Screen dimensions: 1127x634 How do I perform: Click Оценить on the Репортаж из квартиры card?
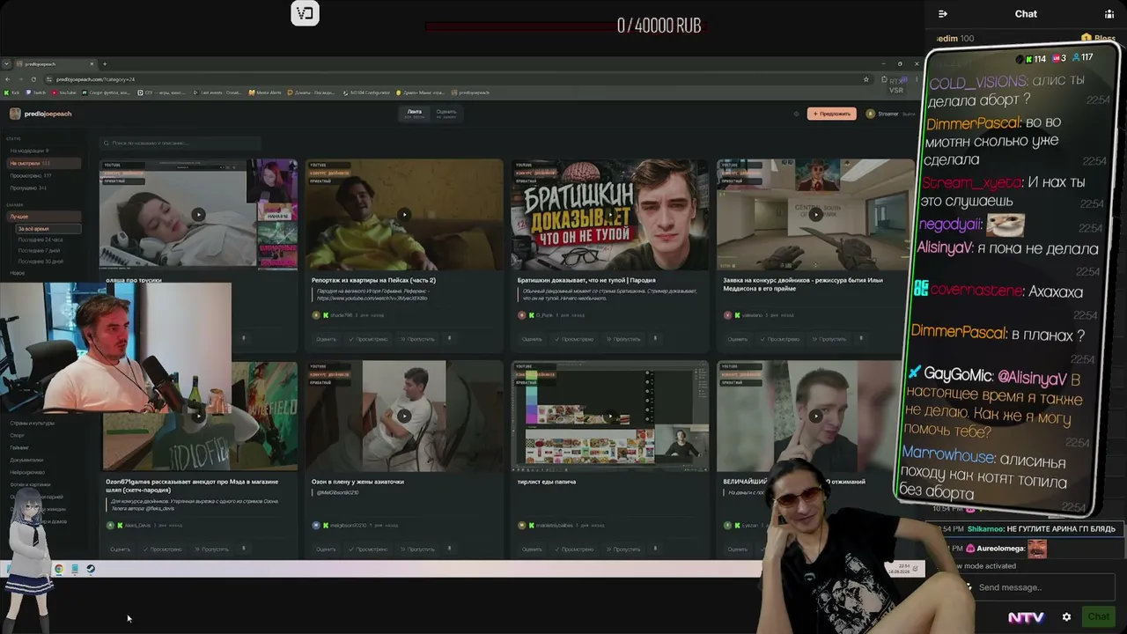tap(326, 339)
